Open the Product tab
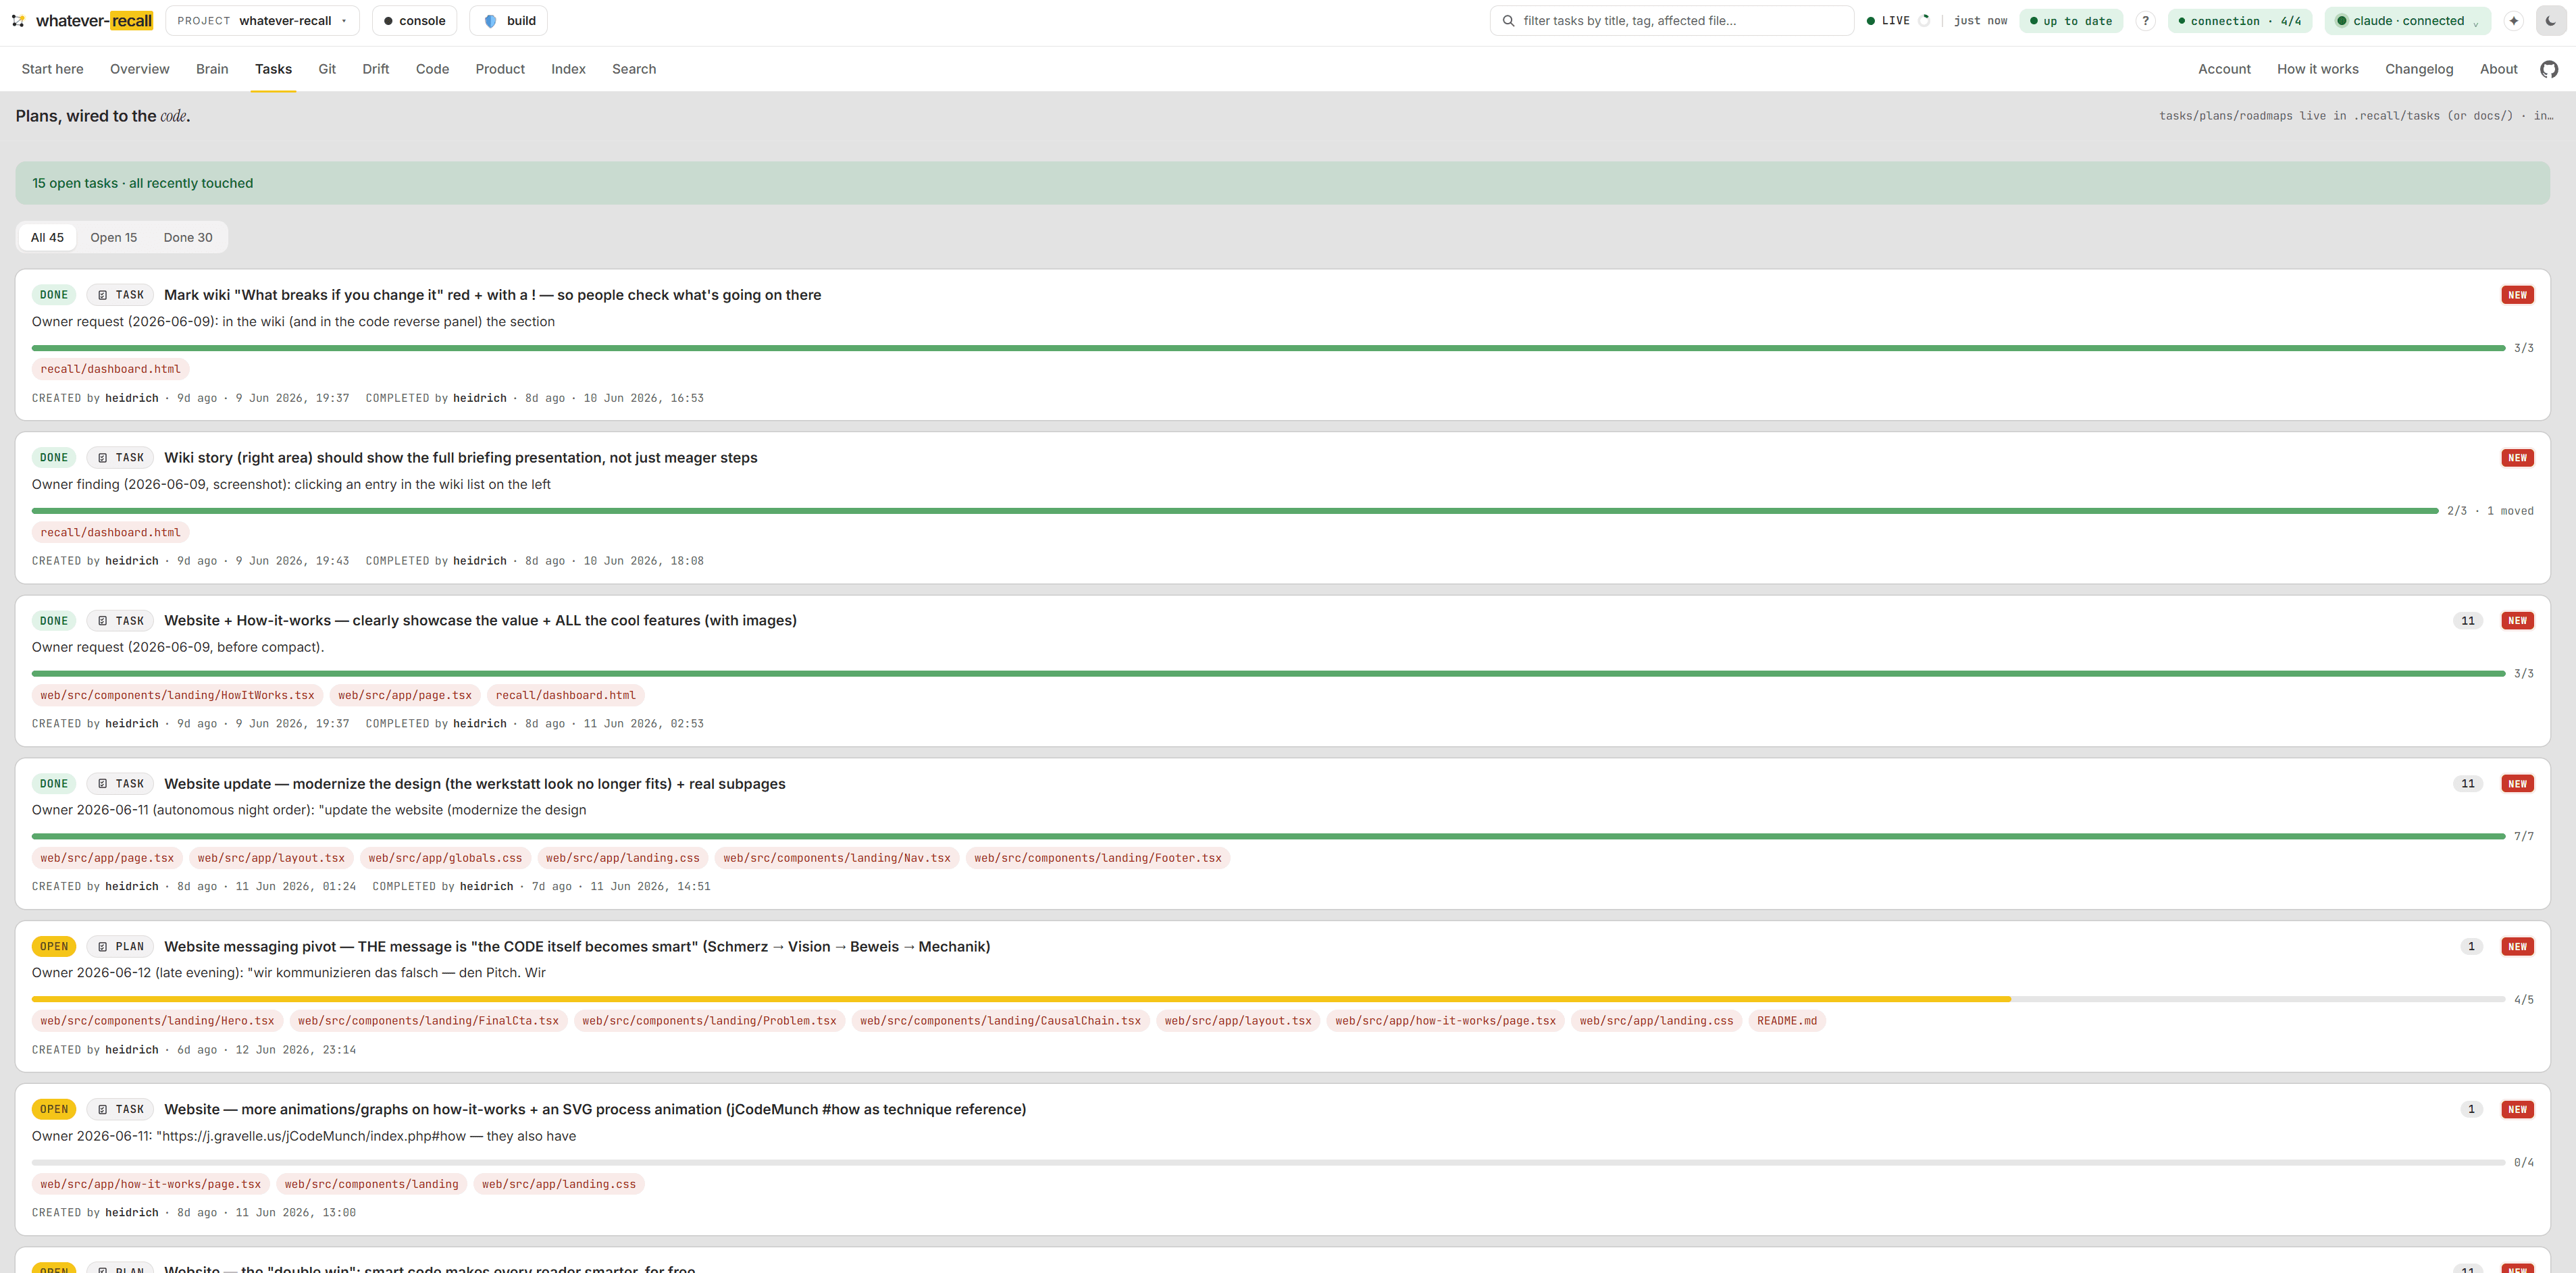 (500, 69)
